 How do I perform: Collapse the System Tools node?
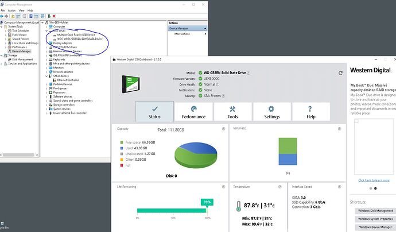(2, 26)
